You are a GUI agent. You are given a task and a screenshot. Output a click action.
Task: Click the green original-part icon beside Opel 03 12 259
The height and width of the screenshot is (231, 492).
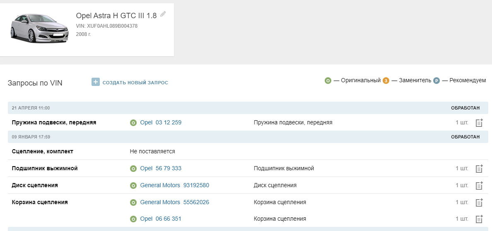click(133, 123)
